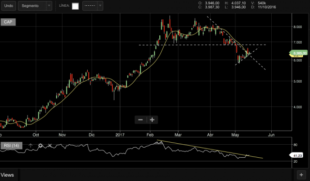Select the CAP ticker label

click(8, 22)
